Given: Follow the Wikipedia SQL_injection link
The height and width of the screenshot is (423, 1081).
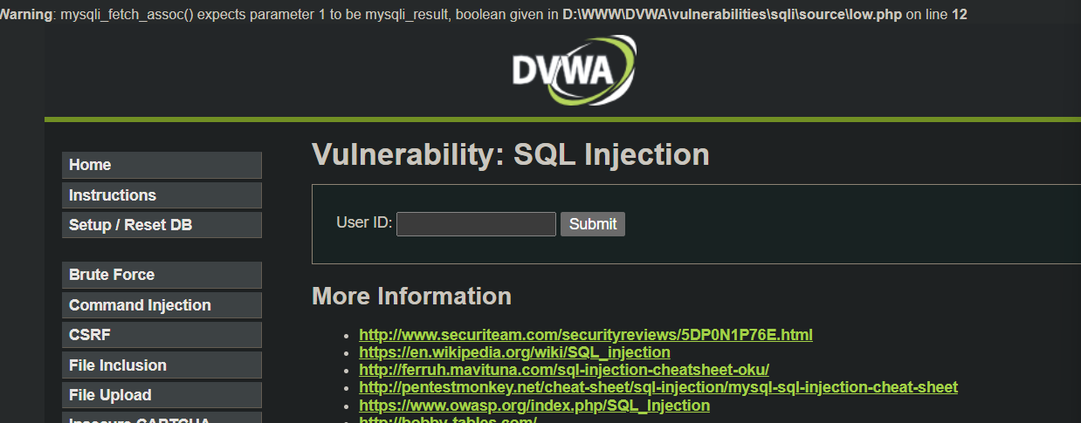Looking at the screenshot, I should click(x=514, y=352).
